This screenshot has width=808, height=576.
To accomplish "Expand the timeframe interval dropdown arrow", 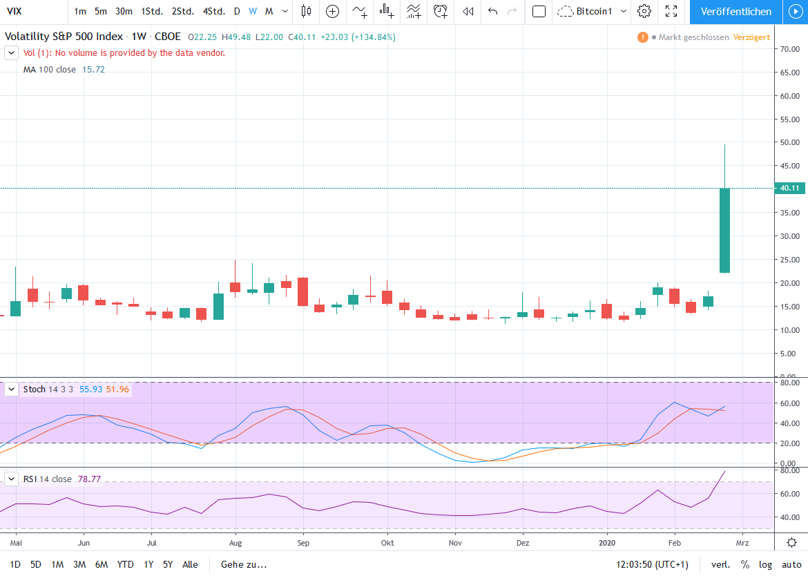I will coord(285,12).
